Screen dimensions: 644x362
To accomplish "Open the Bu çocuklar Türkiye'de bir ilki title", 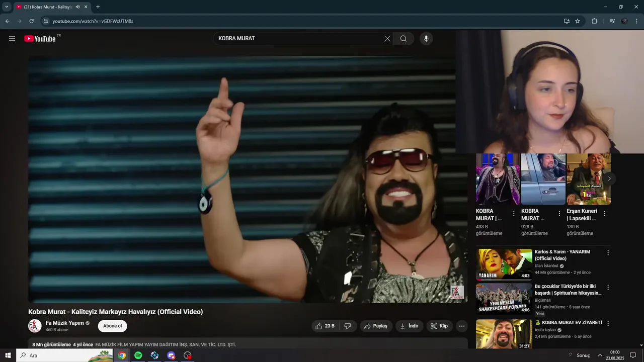I will click(568, 290).
